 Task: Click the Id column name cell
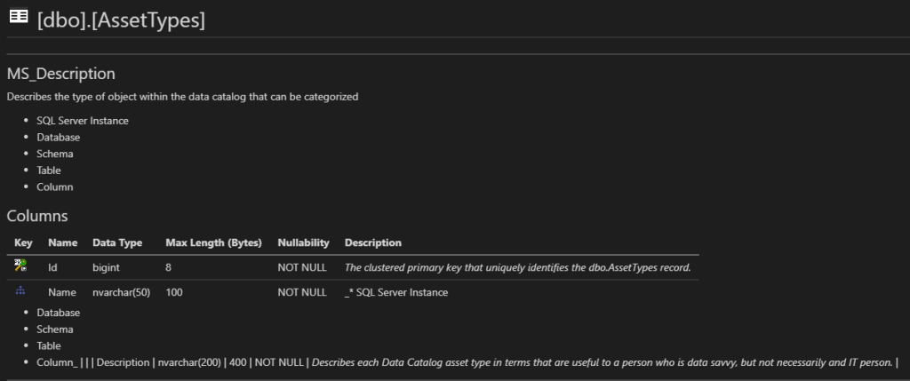click(x=52, y=266)
